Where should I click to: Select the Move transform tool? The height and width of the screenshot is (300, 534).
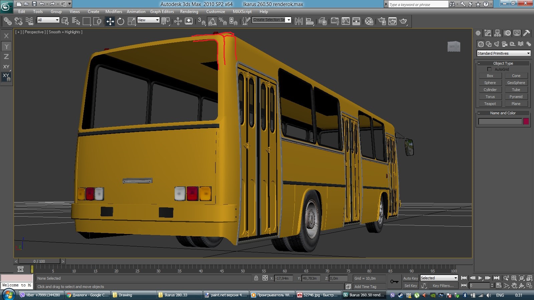point(110,21)
